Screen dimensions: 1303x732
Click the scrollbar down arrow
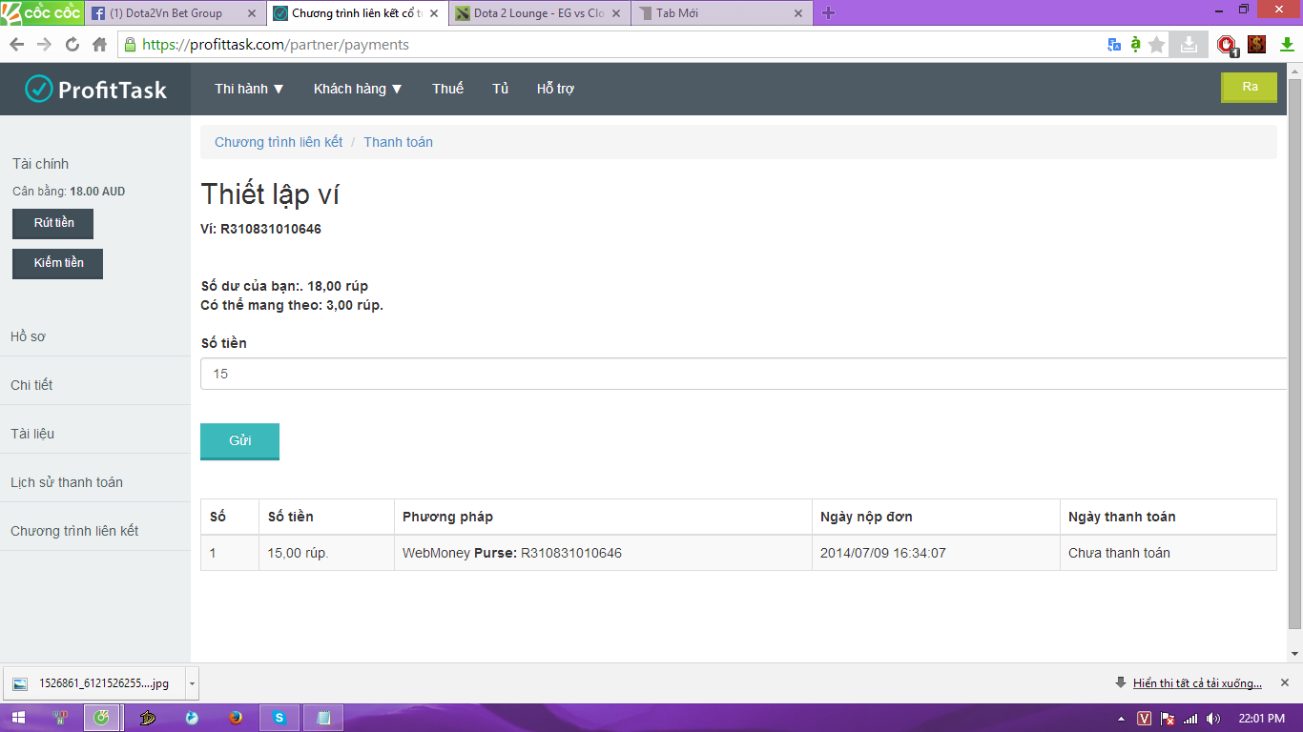click(x=1295, y=654)
